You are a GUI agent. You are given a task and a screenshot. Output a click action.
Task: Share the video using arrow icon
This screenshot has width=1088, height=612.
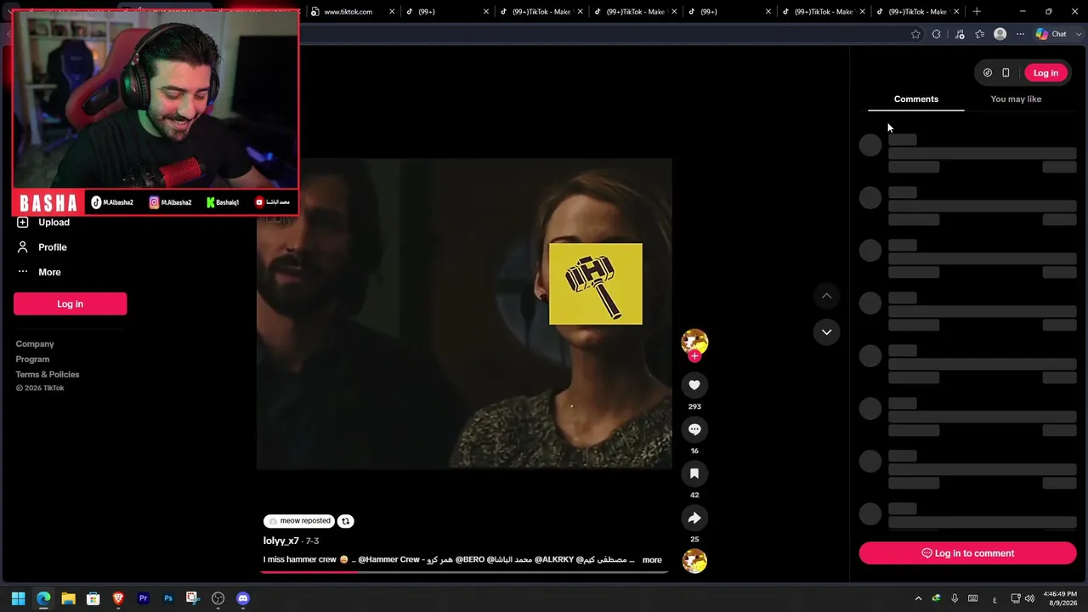(694, 518)
